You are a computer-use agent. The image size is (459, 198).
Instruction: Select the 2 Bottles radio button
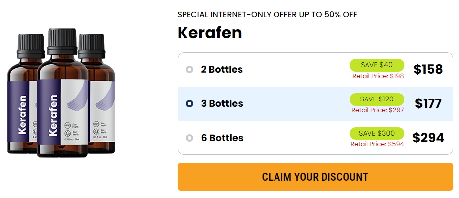[189, 70]
